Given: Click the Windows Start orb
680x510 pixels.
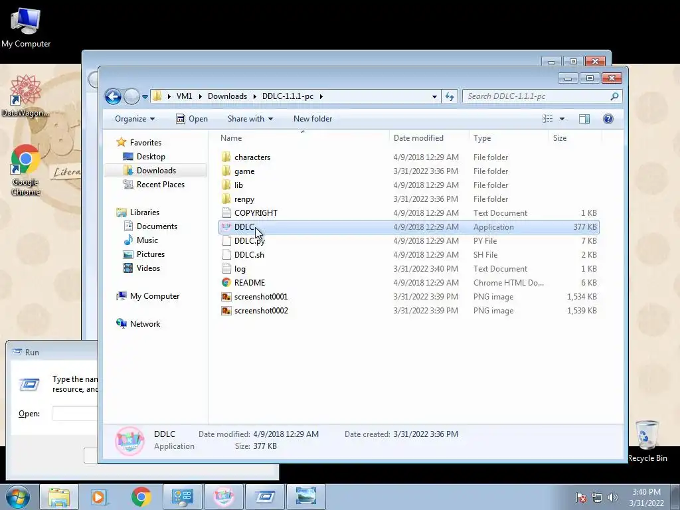Looking at the screenshot, I should [17, 497].
